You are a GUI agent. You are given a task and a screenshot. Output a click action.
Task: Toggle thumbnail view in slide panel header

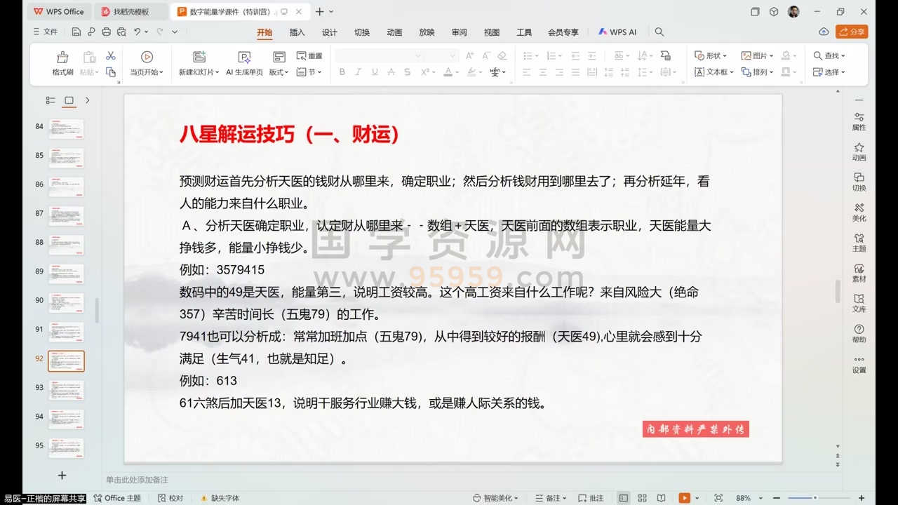point(69,100)
